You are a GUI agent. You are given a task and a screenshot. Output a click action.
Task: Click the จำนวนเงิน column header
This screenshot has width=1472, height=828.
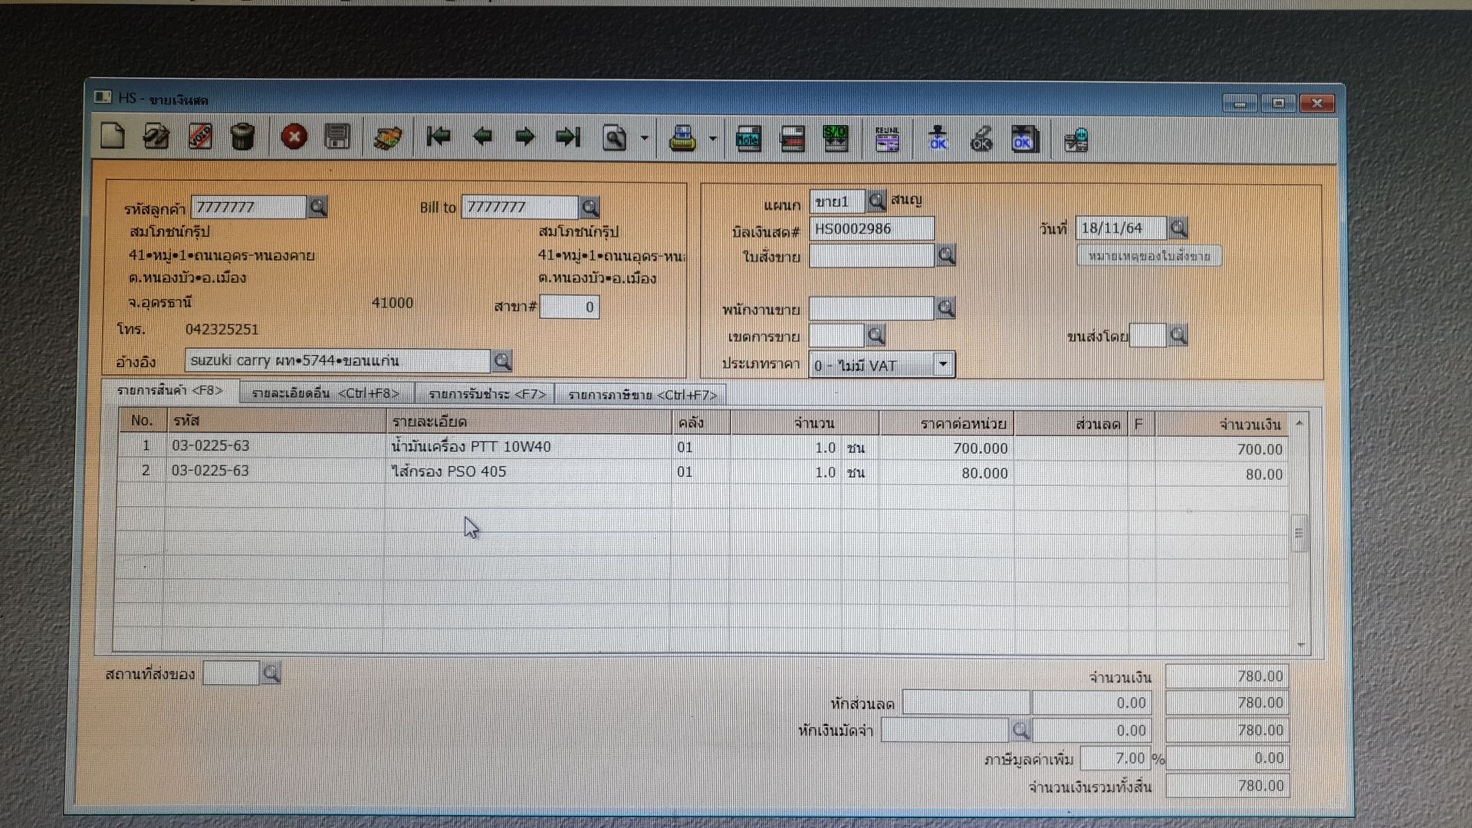[x=1222, y=424]
